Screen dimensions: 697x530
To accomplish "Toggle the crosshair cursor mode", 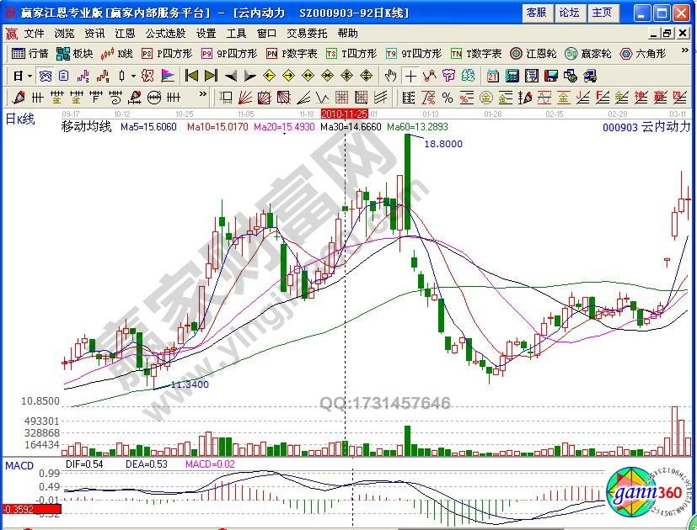I will tap(410, 75).
